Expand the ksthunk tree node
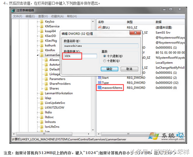The width and height of the screenshot is (193, 157). pyautogui.click(x=38, y=45)
